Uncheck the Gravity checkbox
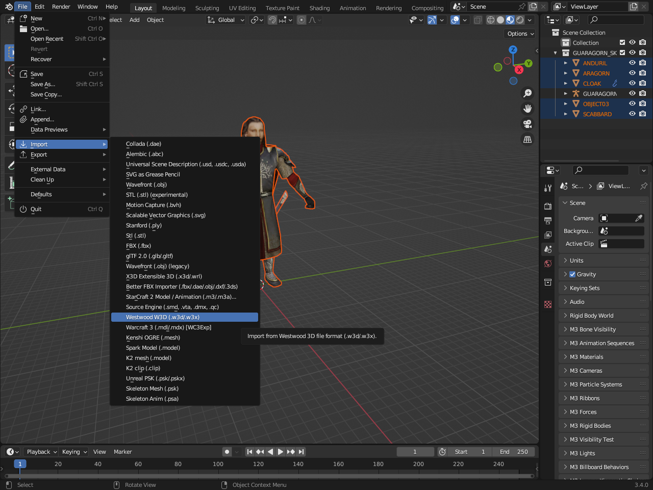 (572, 274)
